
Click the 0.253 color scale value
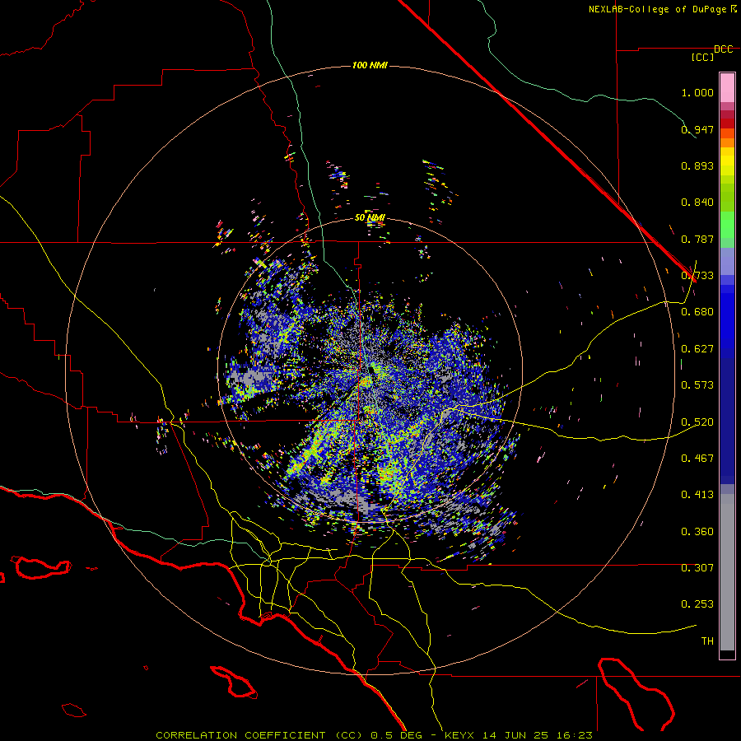(697, 604)
